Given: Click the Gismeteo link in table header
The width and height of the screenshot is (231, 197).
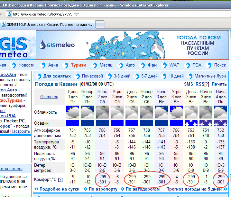Looking at the screenshot, I should [x=49, y=97].
